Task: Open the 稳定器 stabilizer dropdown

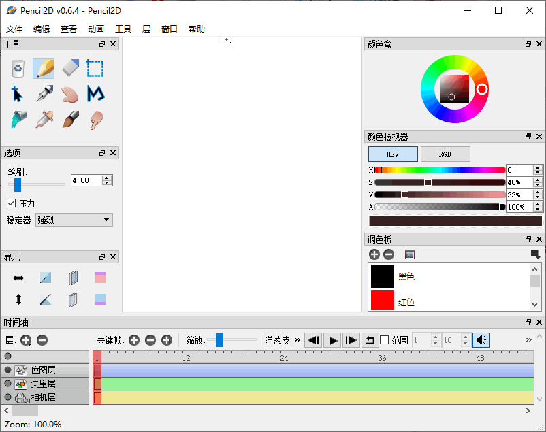Action: point(74,220)
